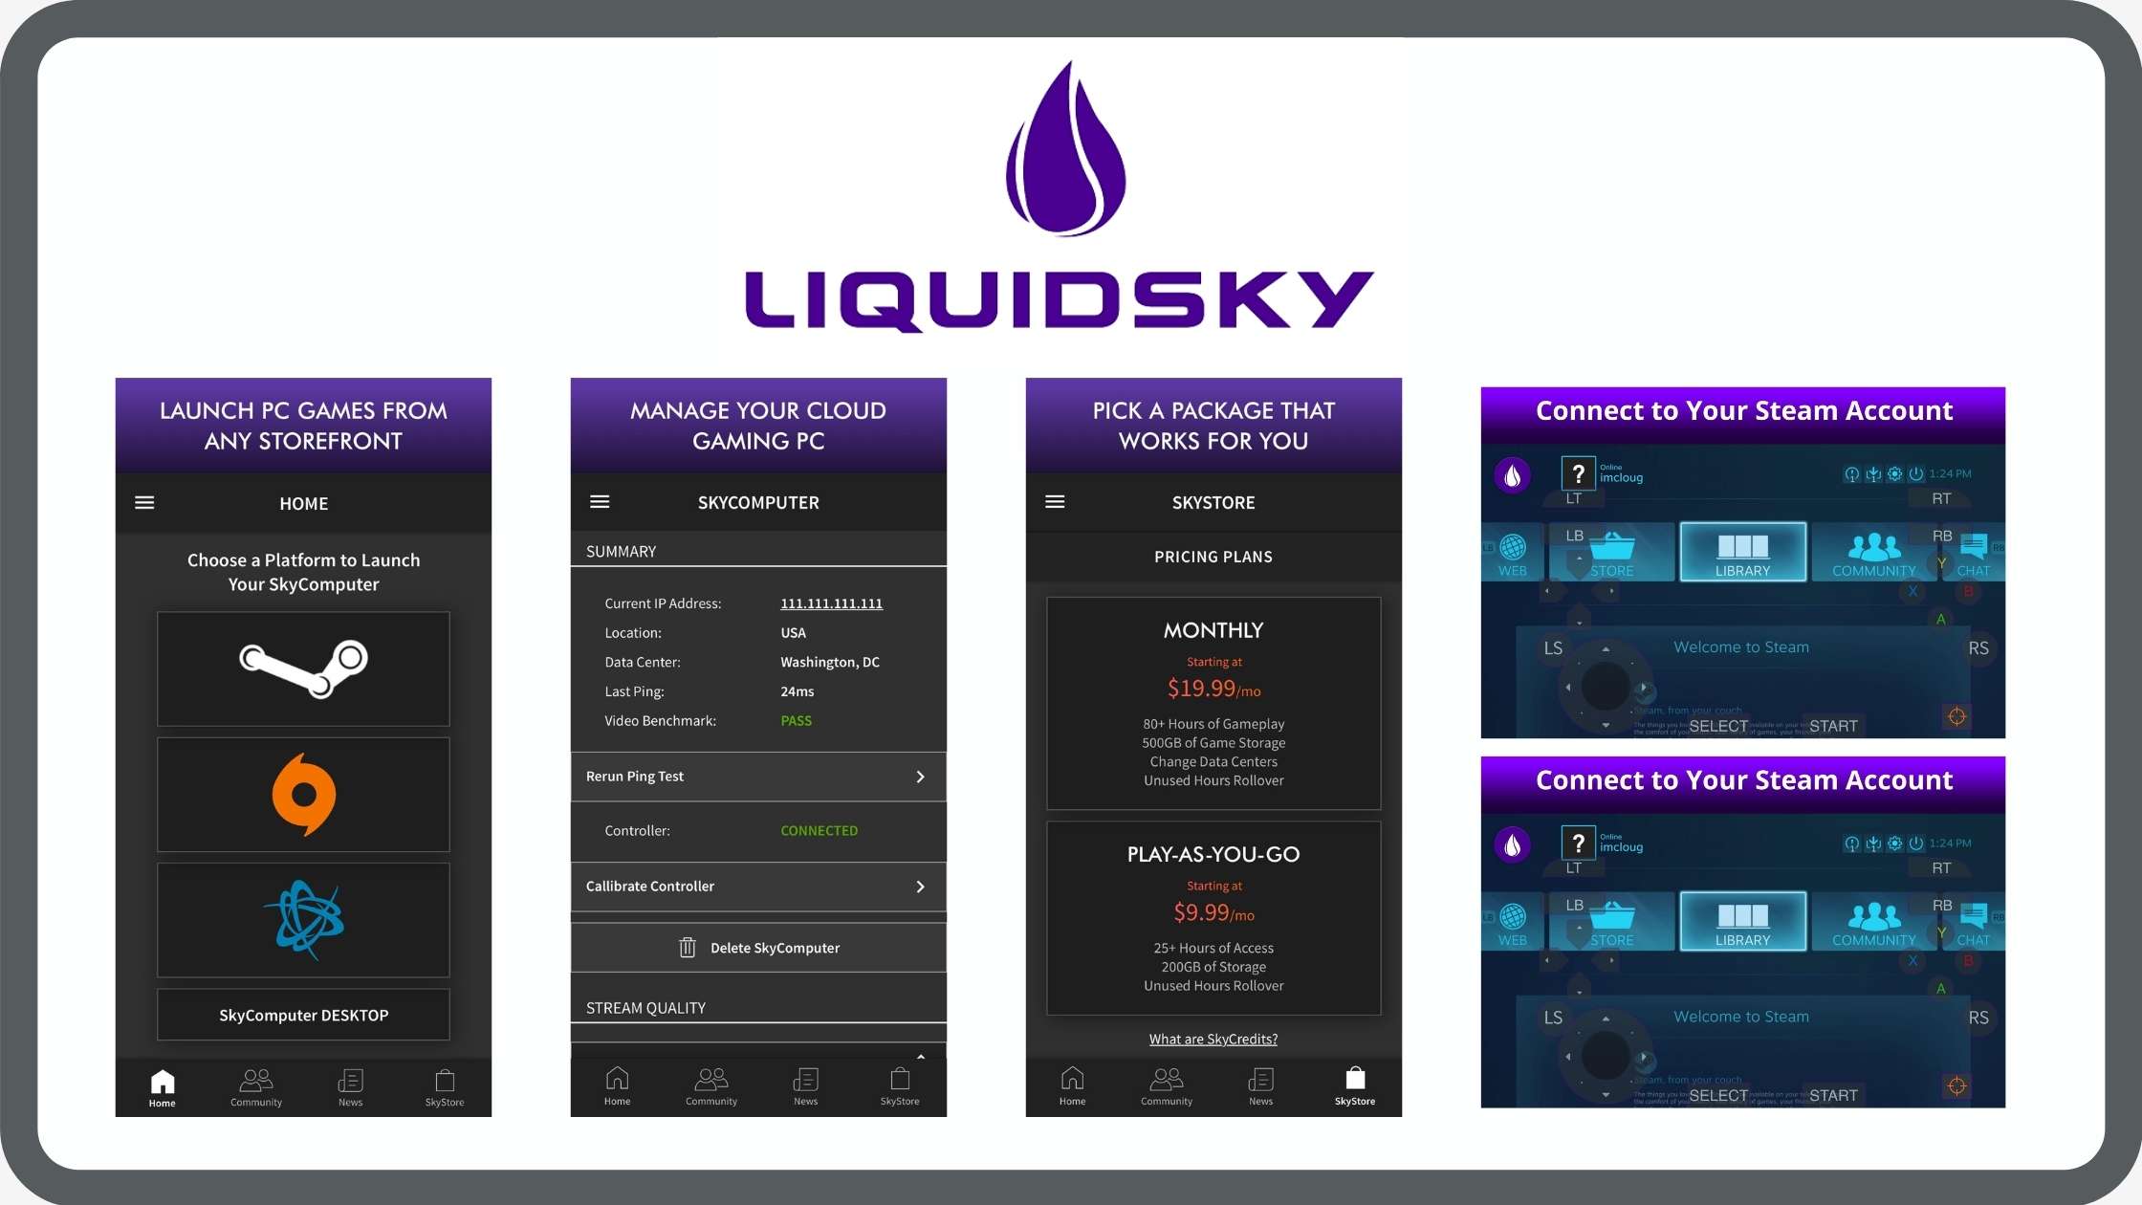Expand the Stream Quality section
This screenshot has height=1205, width=2142.
tap(757, 1006)
